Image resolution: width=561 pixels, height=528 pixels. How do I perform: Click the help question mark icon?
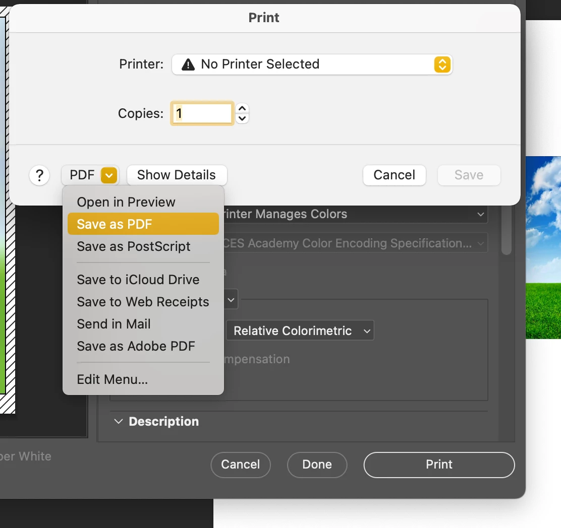pos(39,175)
